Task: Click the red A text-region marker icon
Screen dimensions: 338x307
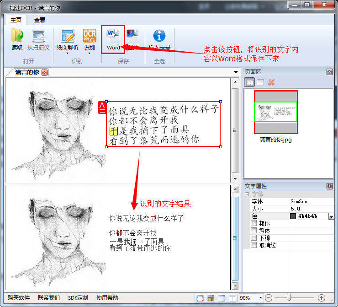Action: click(102, 108)
